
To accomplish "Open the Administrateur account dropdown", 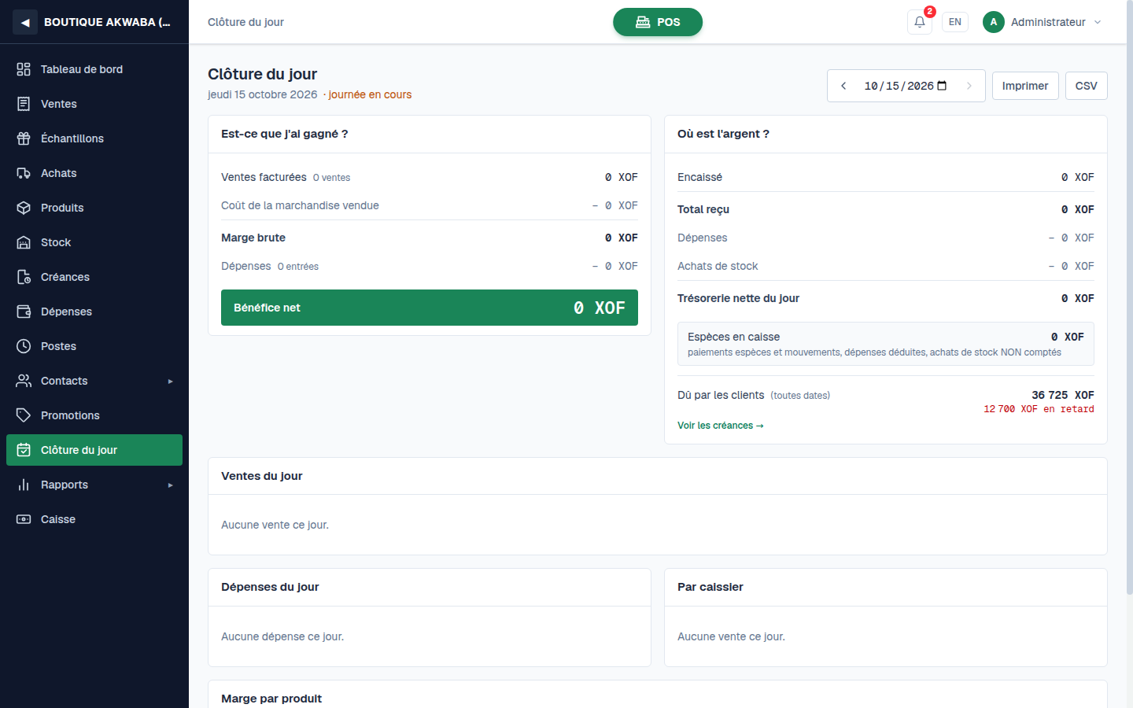I will pyautogui.click(x=1043, y=22).
